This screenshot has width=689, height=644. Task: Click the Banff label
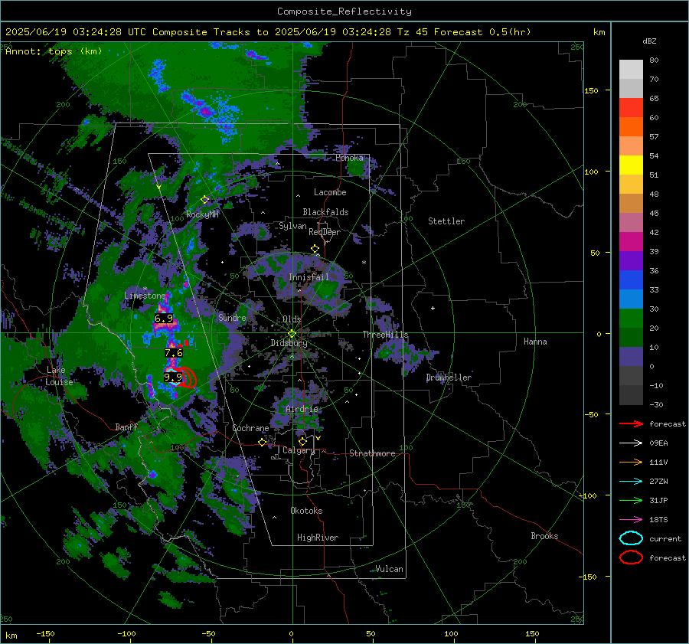pyautogui.click(x=126, y=427)
